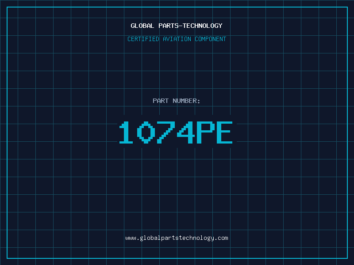
Task: Click the word NUMBER: in the label
Action: (x=186, y=101)
